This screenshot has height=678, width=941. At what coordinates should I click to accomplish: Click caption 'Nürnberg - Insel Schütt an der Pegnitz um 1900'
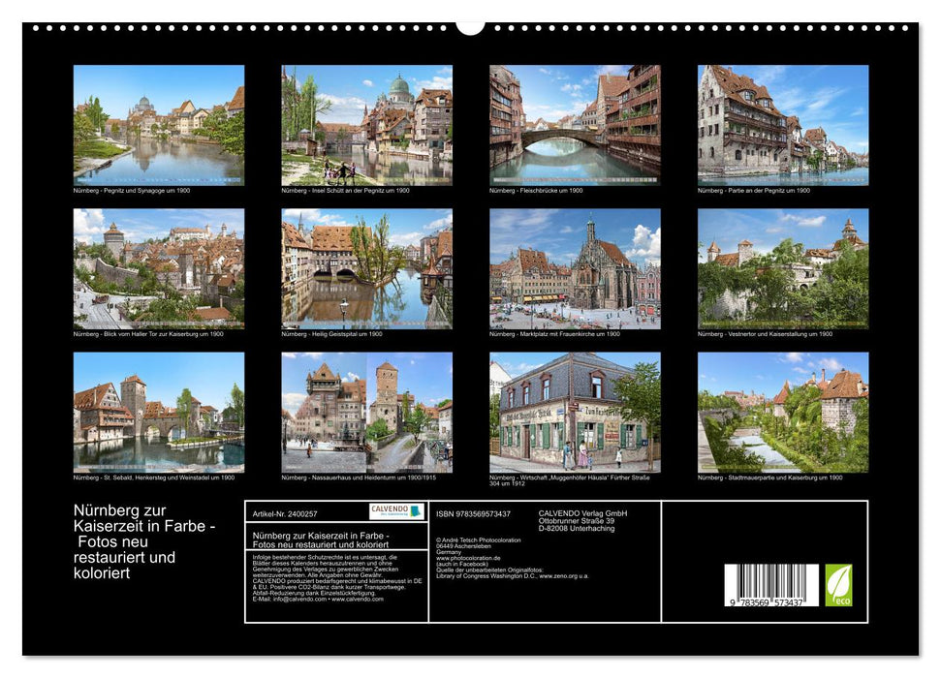pos(346,190)
